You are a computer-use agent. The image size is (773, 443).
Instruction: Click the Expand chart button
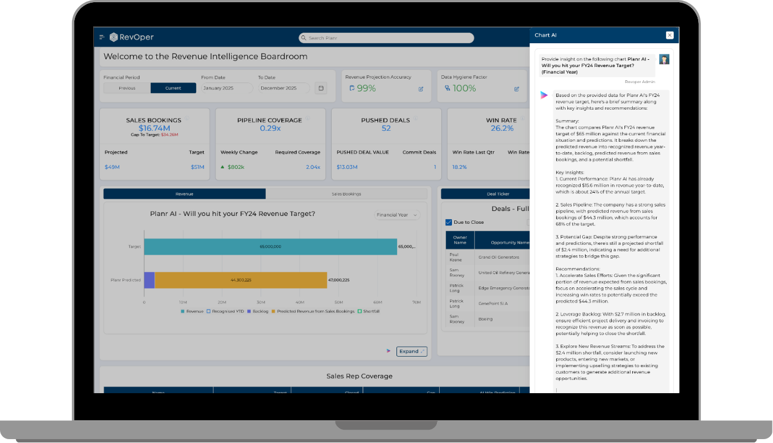412,351
